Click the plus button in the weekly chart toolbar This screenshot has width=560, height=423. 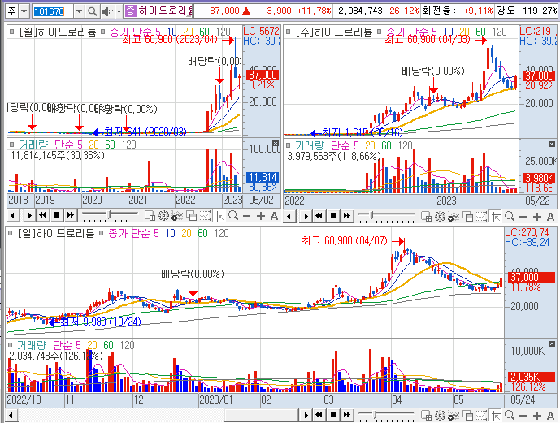(537, 217)
